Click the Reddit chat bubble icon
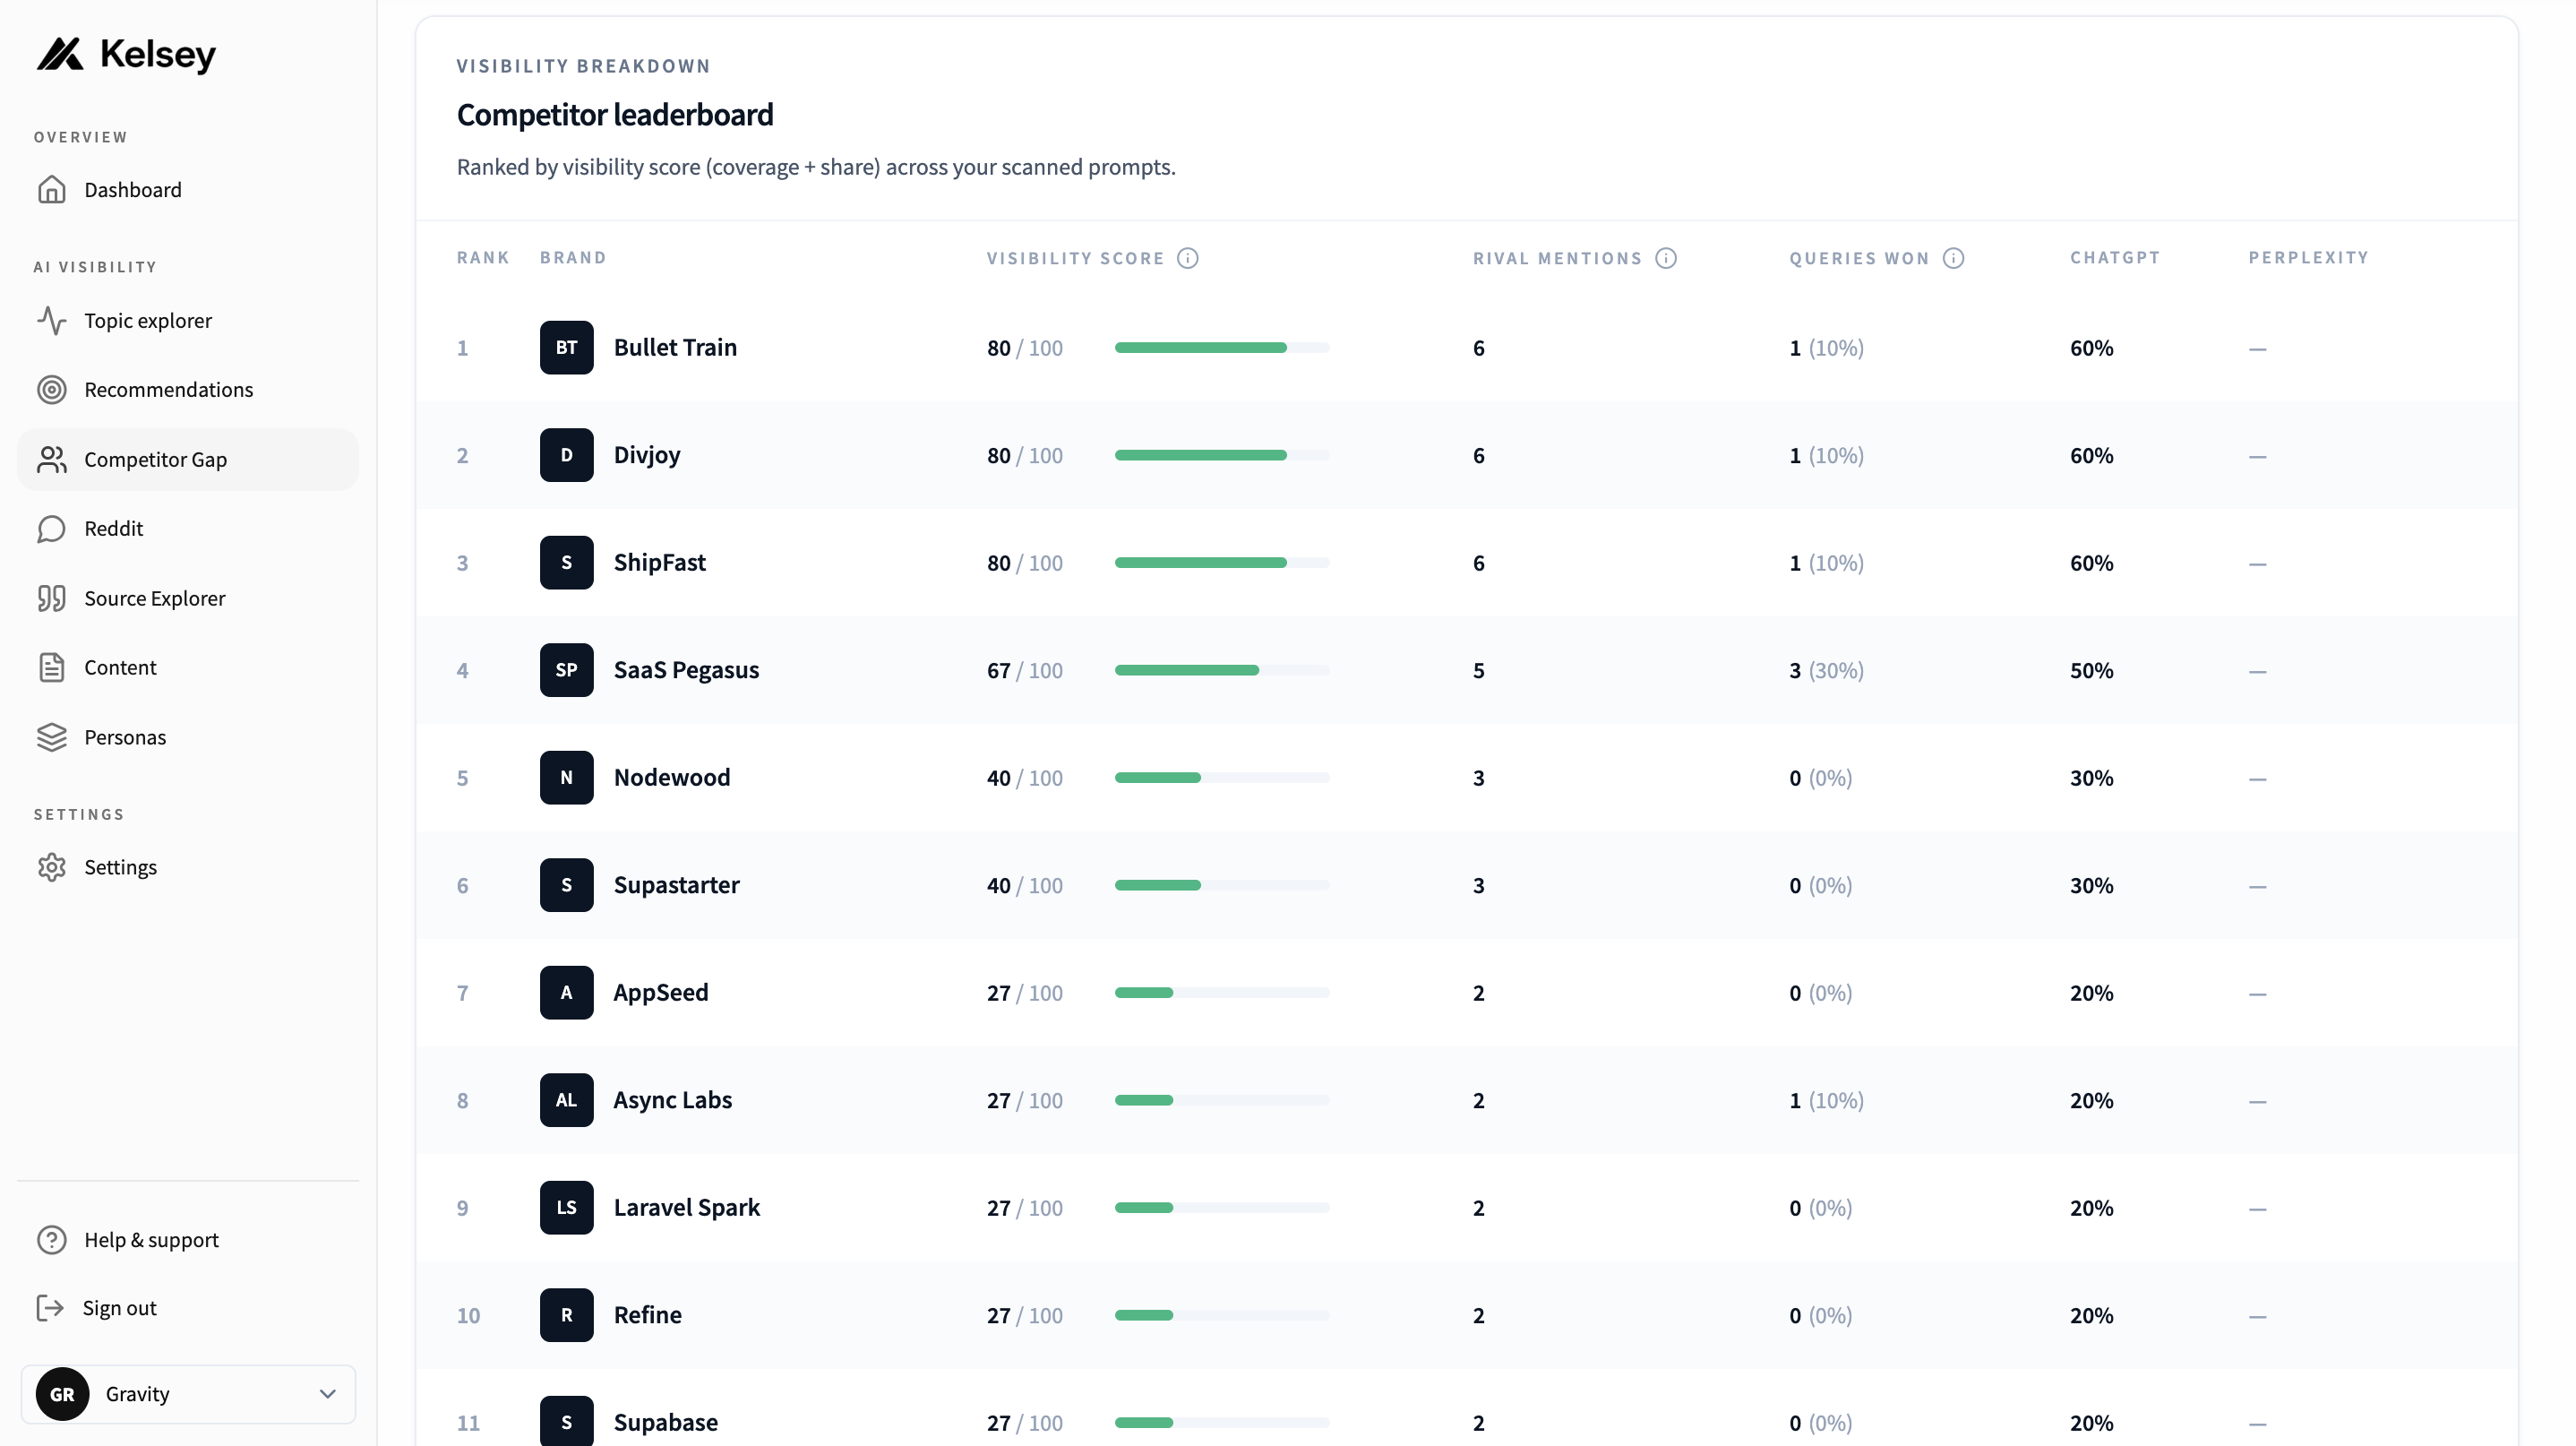The height and width of the screenshot is (1446, 2576). 52,529
